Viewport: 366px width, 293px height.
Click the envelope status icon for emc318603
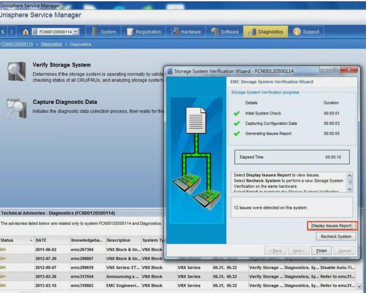[3, 285]
